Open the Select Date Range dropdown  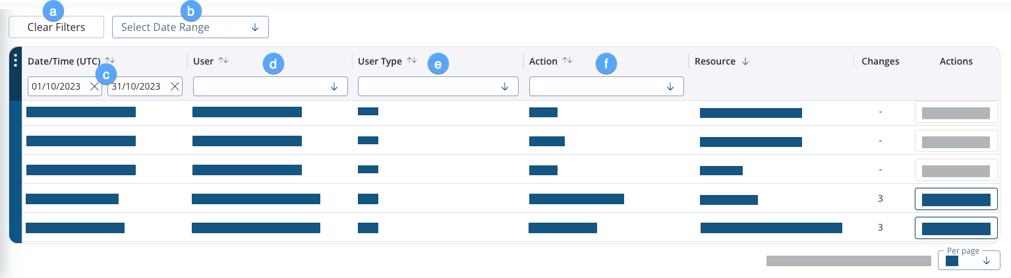tap(190, 27)
